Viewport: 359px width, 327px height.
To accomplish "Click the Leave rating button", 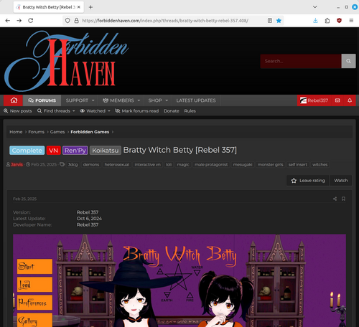I will [x=308, y=181].
